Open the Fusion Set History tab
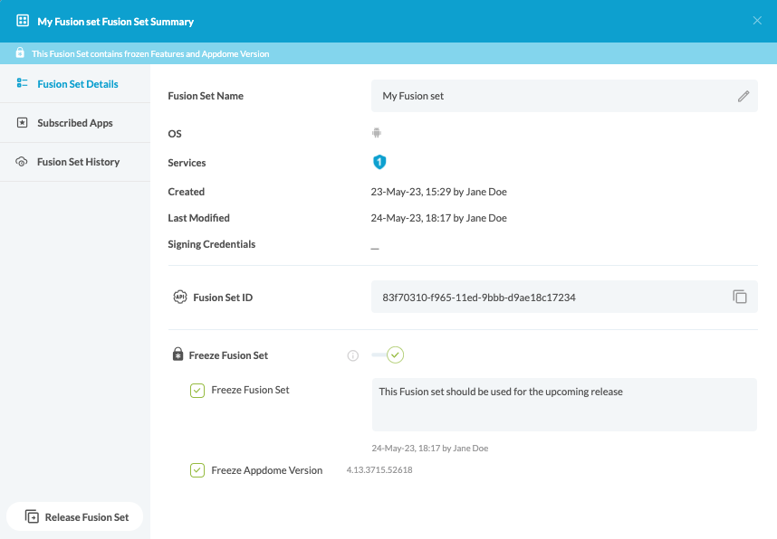Screen dimensions: 777x539 pos(78,162)
